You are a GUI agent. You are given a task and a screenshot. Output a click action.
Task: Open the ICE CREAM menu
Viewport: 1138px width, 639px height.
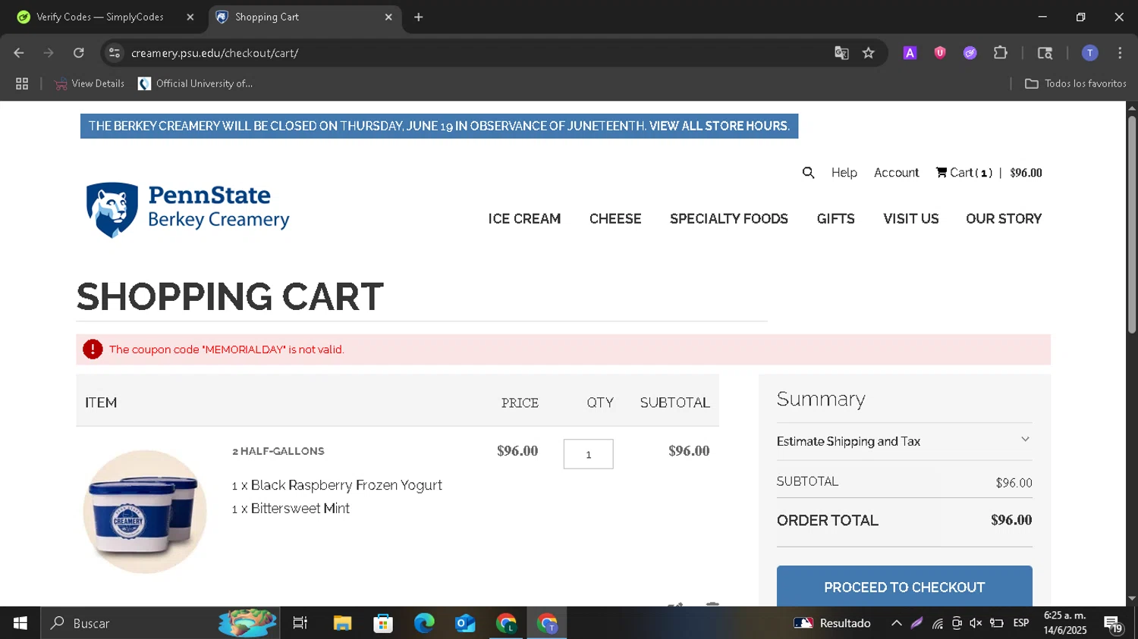point(524,219)
